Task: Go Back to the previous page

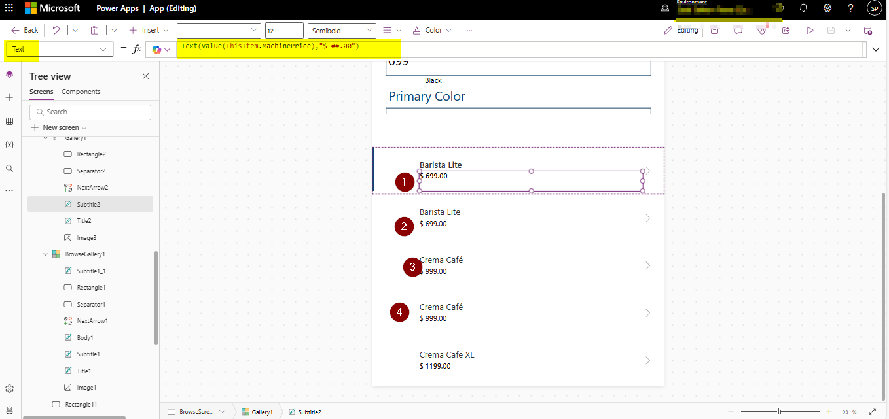Action: point(26,30)
